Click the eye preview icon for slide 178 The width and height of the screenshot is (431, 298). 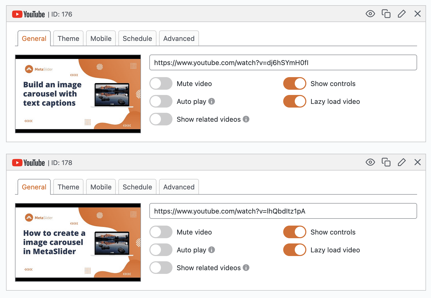[x=370, y=162]
